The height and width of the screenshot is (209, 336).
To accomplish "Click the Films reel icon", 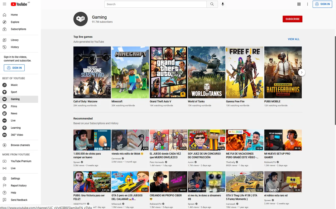I will 4,106.
